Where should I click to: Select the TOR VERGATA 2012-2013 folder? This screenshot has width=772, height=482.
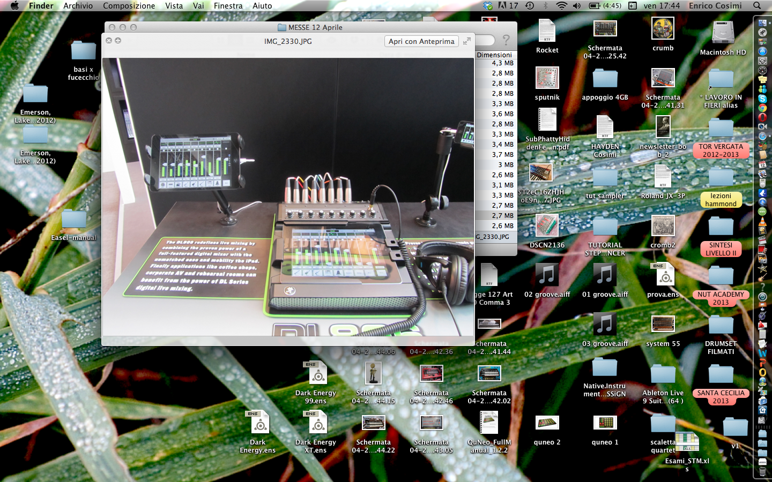(721, 128)
